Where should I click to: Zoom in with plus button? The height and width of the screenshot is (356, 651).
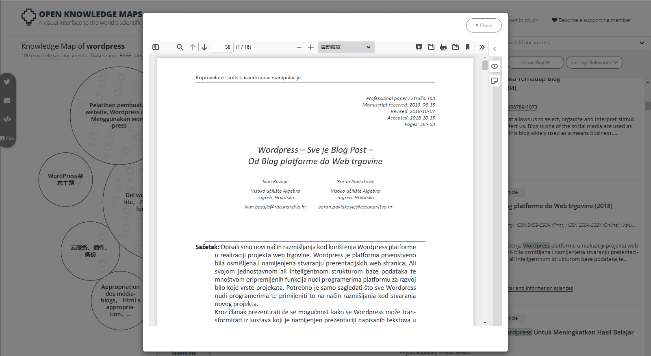(311, 47)
